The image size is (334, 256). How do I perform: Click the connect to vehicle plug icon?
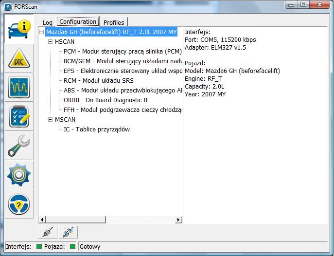click(x=48, y=232)
